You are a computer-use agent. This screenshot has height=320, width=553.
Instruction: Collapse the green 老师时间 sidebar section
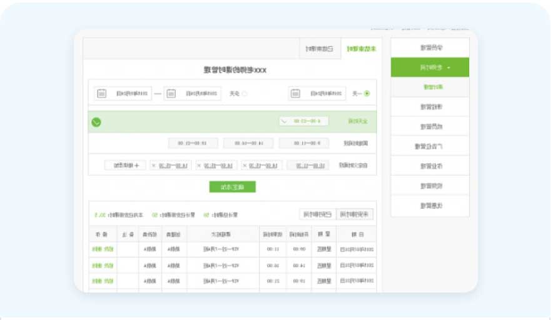click(x=430, y=67)
